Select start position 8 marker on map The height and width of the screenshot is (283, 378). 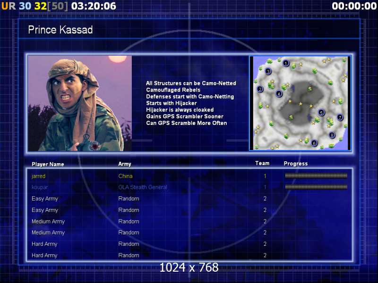[x=332, y=135]
